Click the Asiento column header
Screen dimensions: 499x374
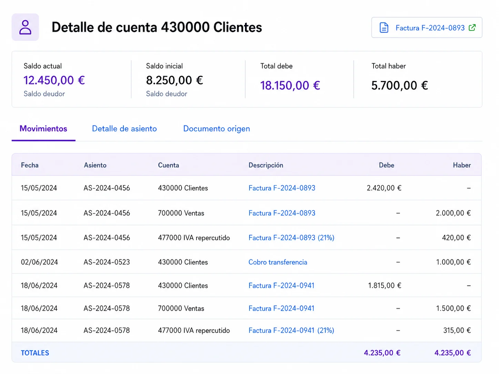click(x=95, y=165)
